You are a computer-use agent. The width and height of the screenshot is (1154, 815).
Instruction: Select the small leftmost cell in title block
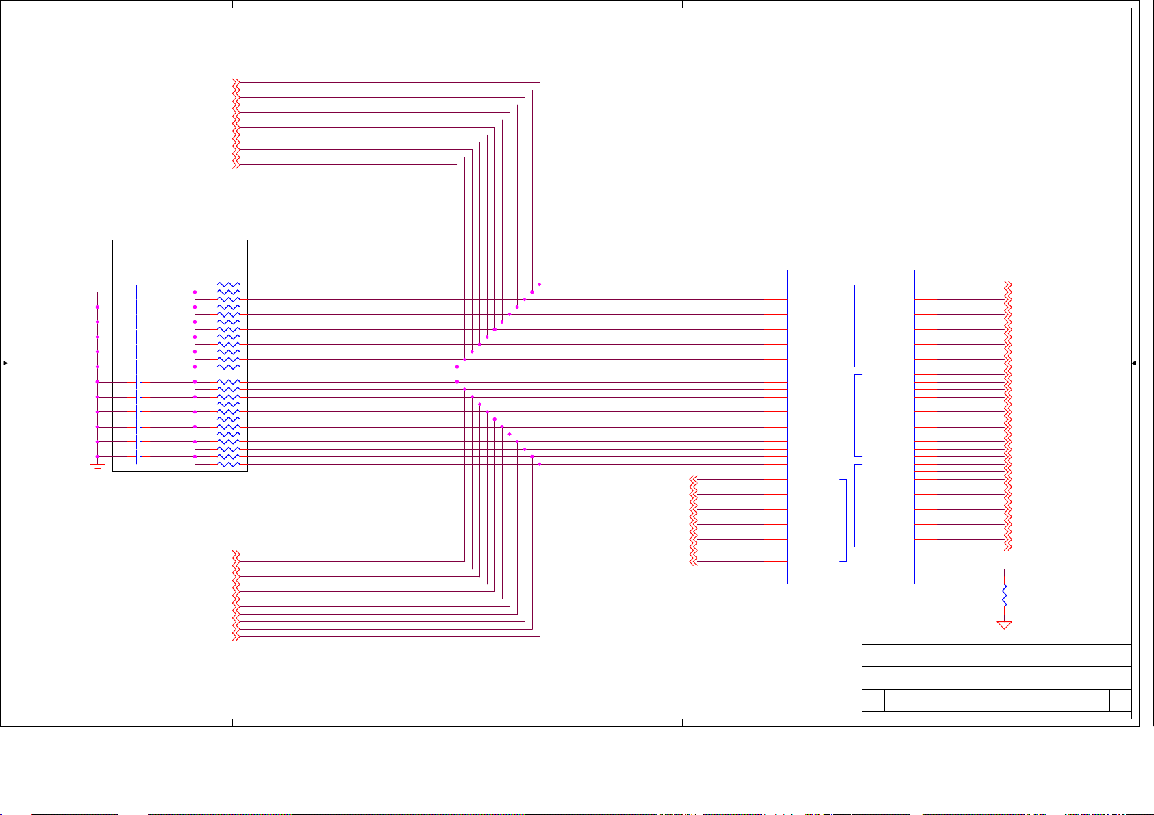(x=873, y=700)
